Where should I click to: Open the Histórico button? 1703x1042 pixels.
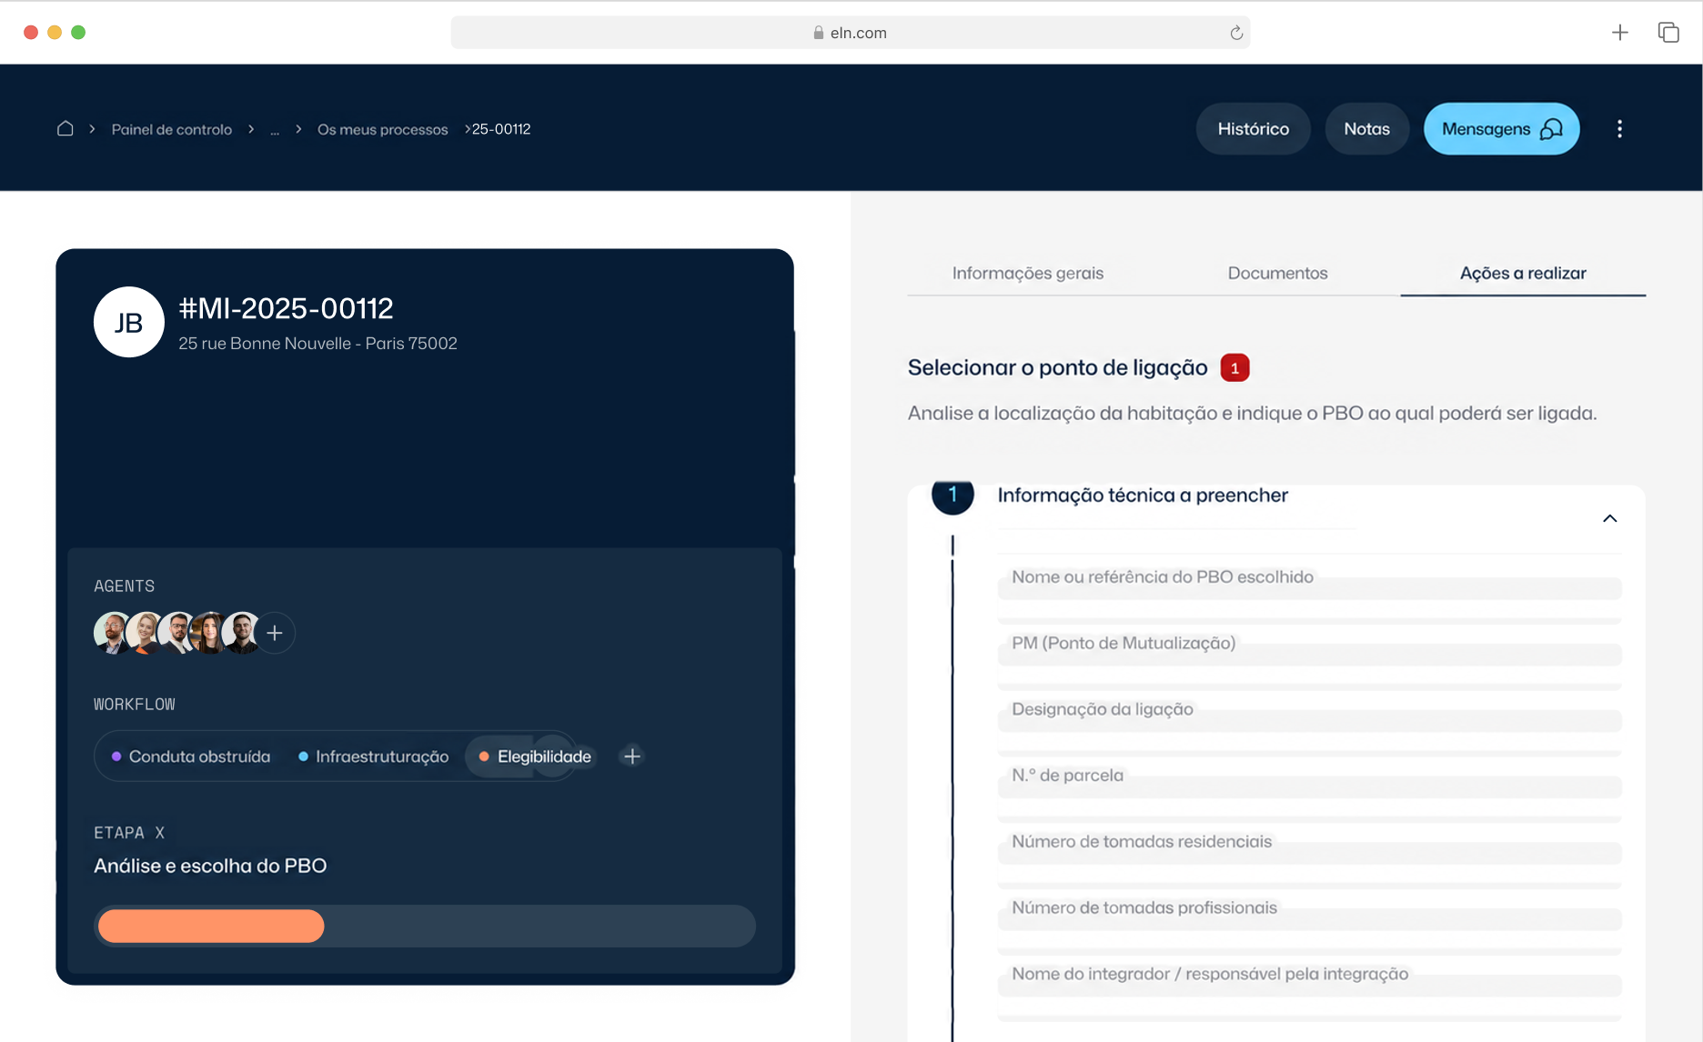click(x=1253, y=129)
